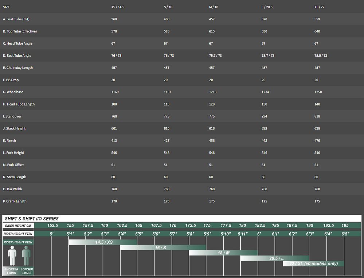
Task: Click the white Shorter Limbs rider figure
Action: (12, 255)
